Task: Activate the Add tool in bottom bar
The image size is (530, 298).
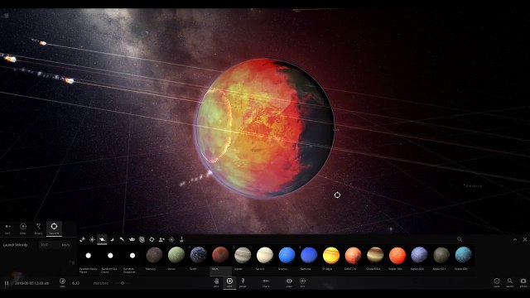Action: click(x=229, y=282)
